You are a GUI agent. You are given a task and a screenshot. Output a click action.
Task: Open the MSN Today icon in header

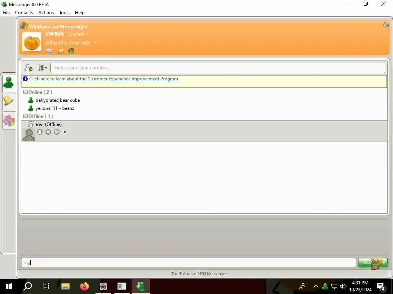71,51
